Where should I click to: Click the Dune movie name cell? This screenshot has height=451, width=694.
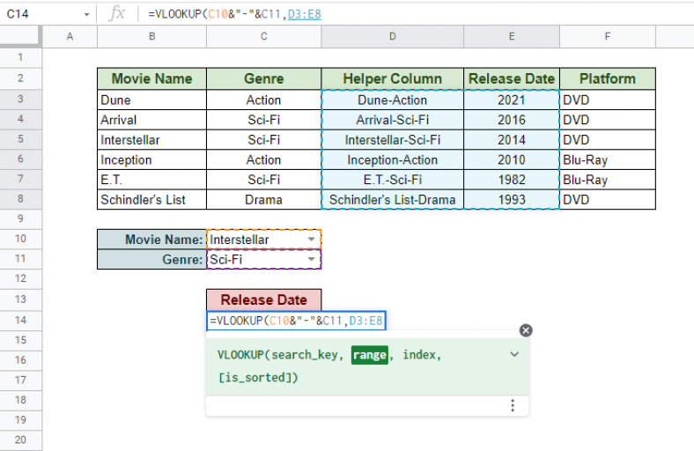(151, 100)
